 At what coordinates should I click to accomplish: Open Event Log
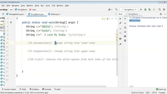tap(161, 89)
